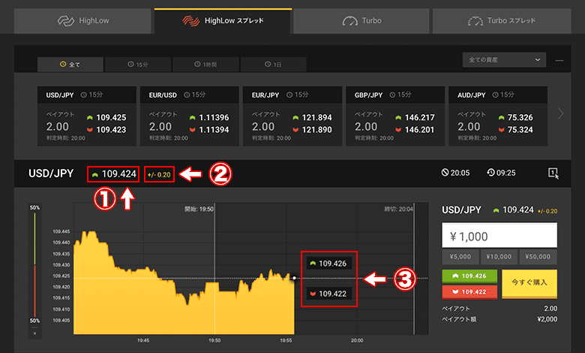Set amount to ¥5,000
585x353 pixels.
(460, 257)
